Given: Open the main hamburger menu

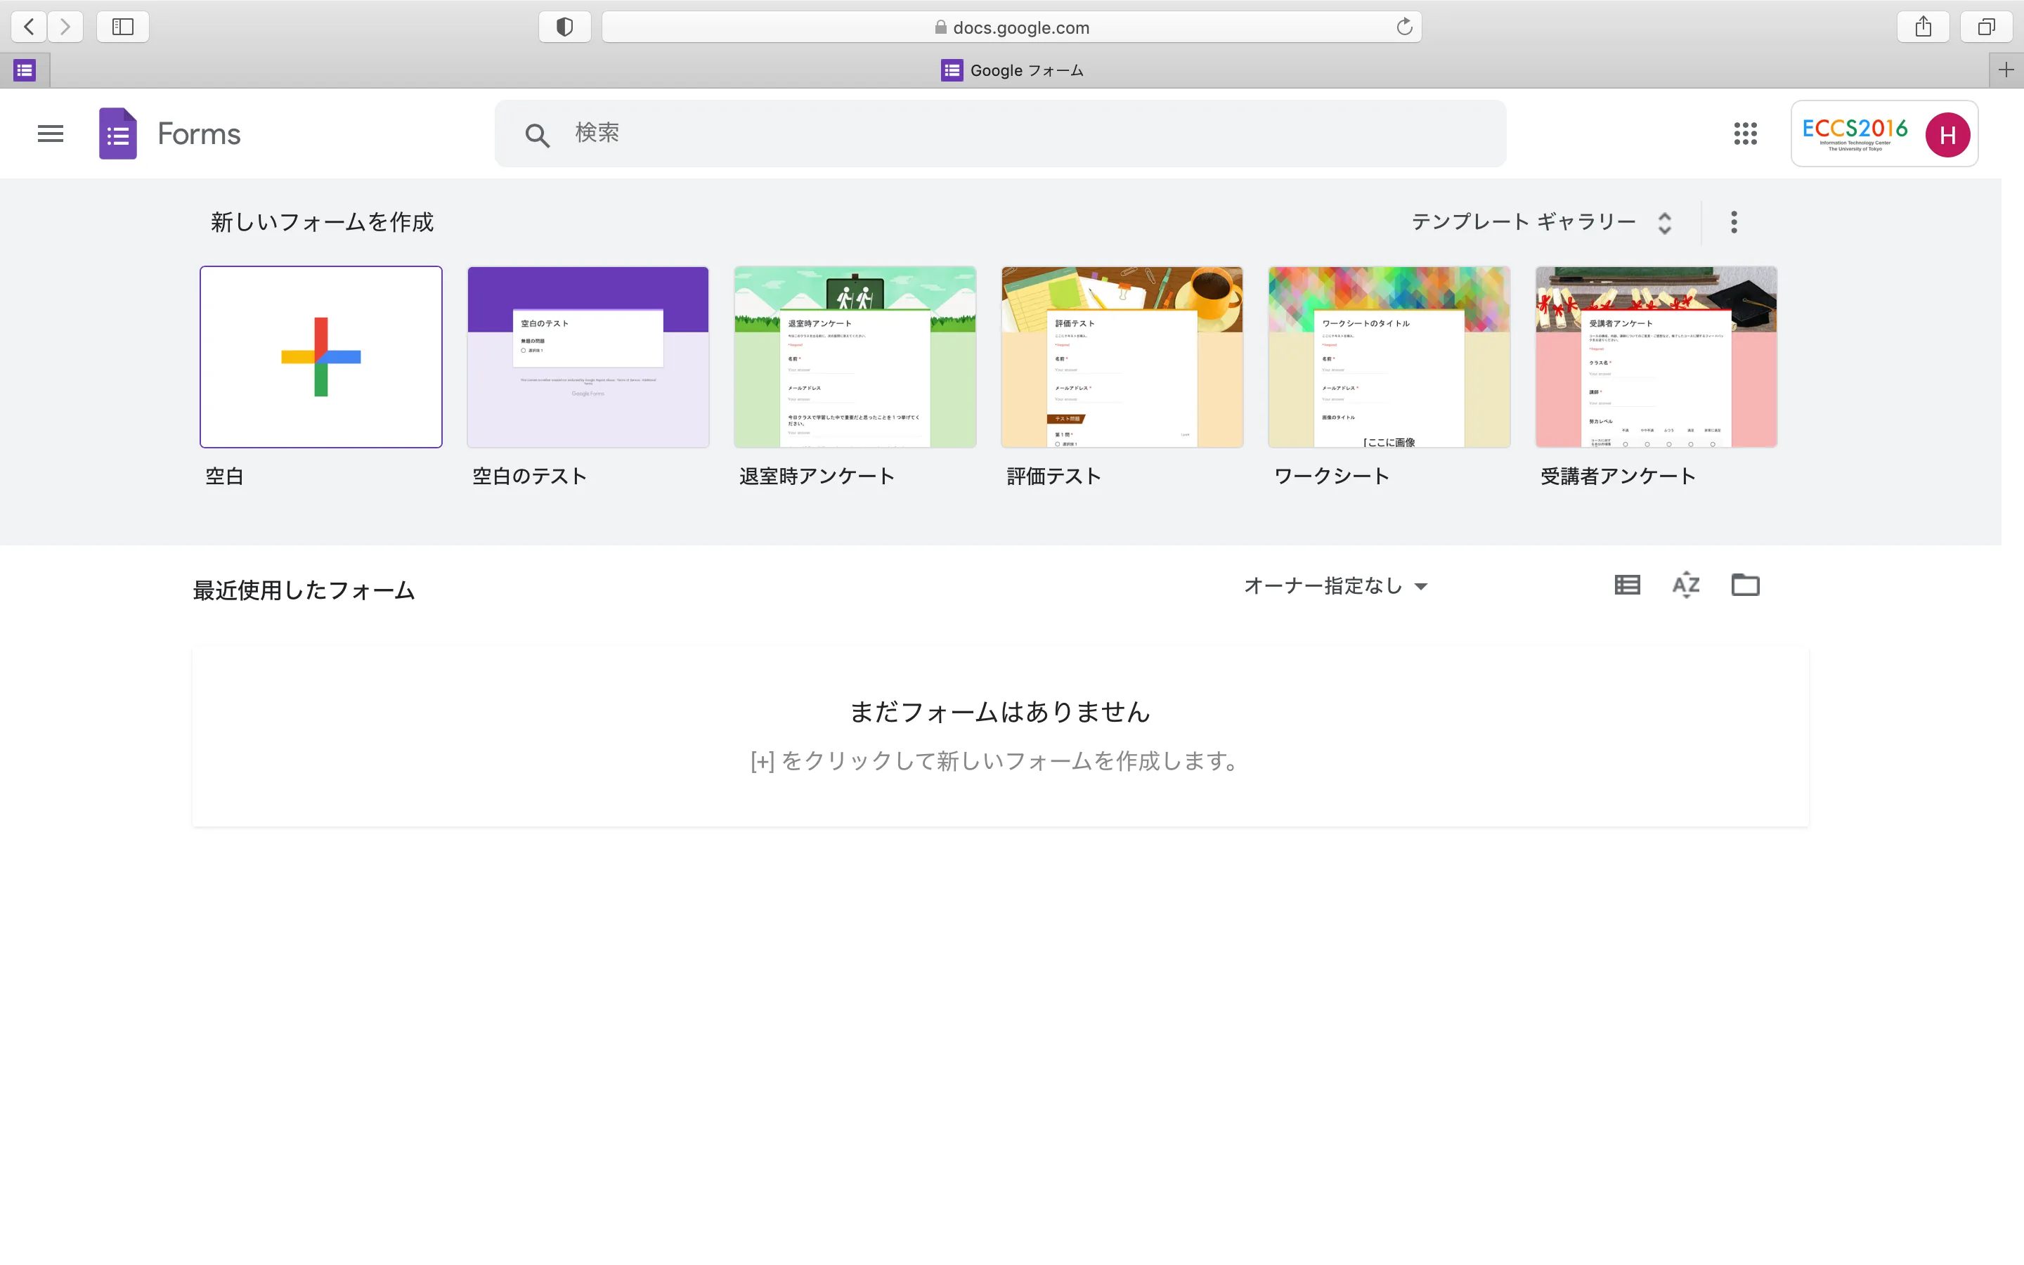Looking at the screenshot, I should (50, 134).
